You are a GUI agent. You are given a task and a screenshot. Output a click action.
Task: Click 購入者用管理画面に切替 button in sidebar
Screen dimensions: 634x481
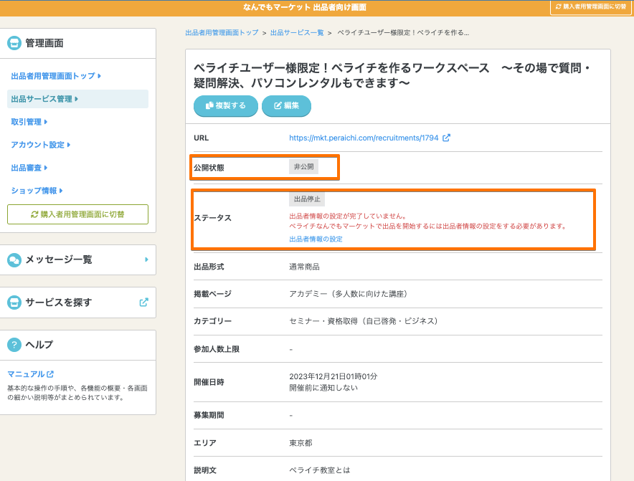(x=77, y=214)
